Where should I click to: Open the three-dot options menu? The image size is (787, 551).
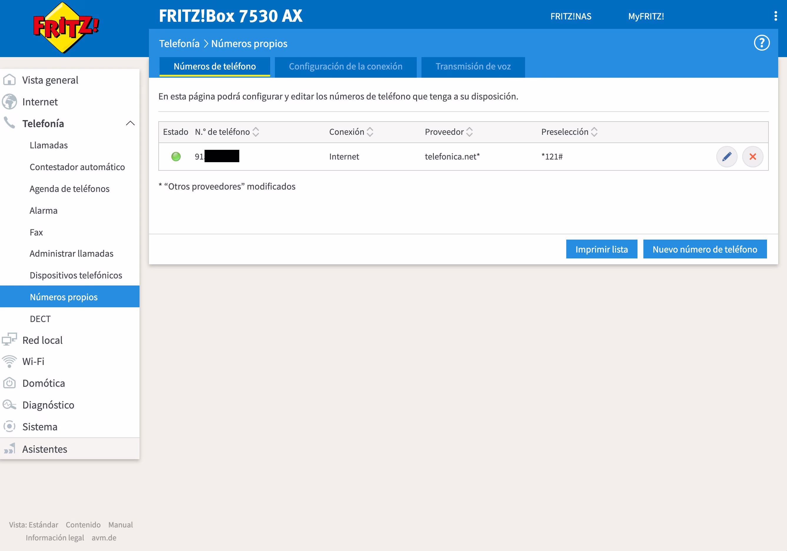(775, 16)
